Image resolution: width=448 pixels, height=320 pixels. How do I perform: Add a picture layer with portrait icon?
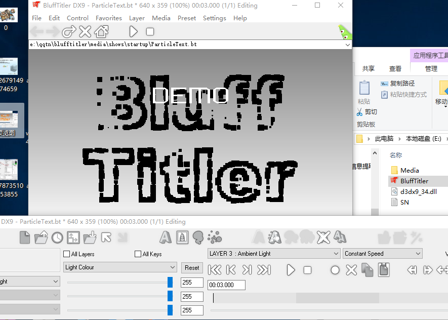coord(182,237)
